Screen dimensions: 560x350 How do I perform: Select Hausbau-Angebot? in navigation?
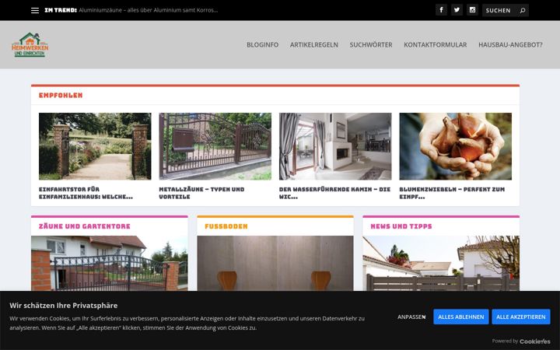[x=510, y=44]
